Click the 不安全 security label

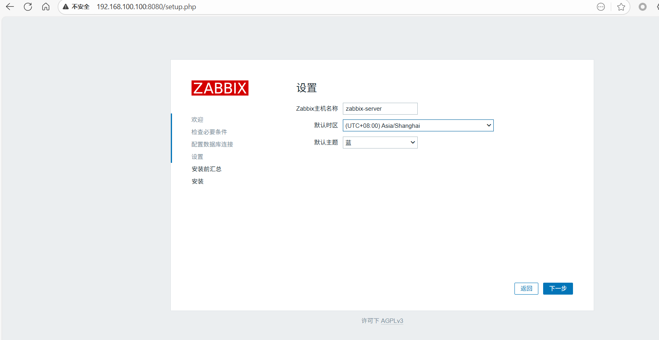[80, 7]
